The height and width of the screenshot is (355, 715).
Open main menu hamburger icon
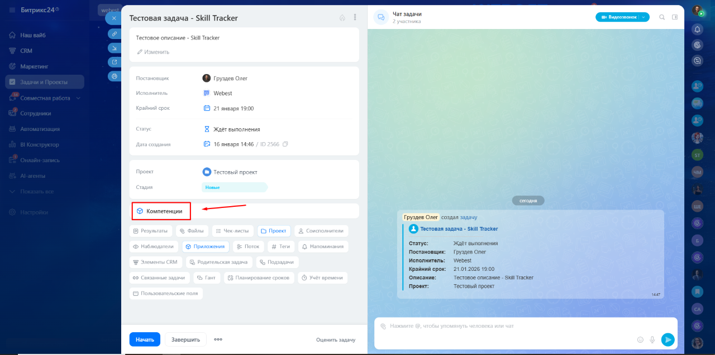tap(12, 11)
